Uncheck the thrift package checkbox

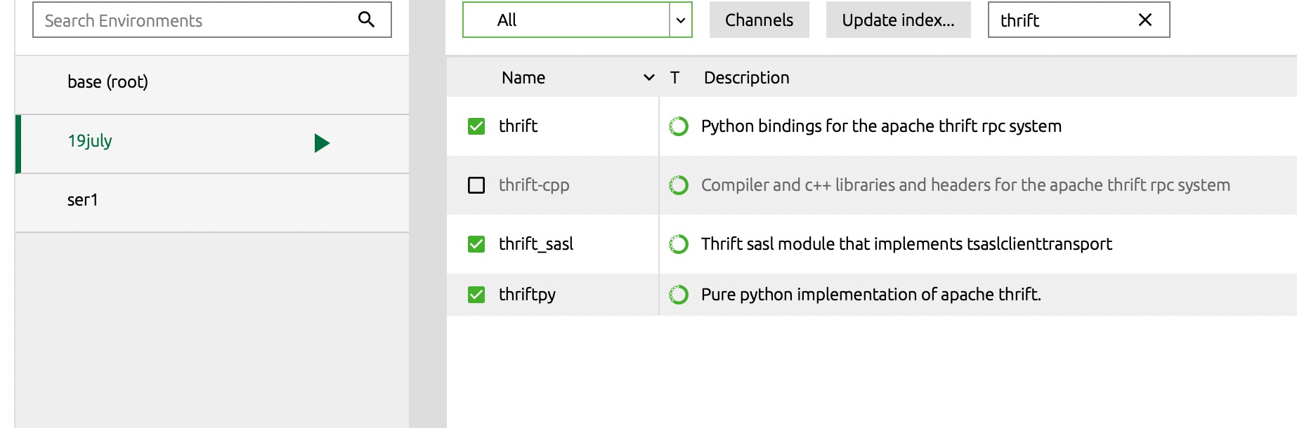point(476,126)
